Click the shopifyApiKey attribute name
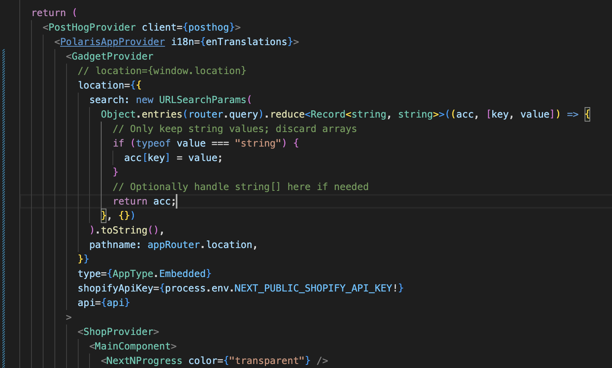Image resolution: width=612 pixels, height=368 pixels. coord(116,288)
